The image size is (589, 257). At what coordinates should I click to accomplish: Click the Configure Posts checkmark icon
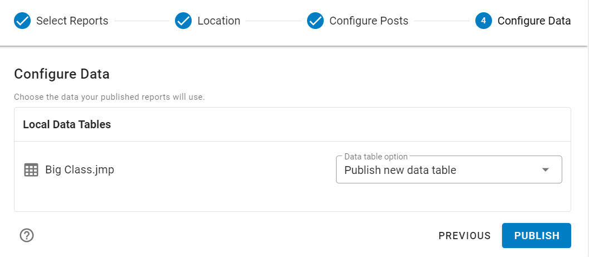[315, 21]
